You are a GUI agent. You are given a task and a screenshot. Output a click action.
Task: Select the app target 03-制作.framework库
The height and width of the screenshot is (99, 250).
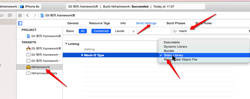tap(44, 48)
